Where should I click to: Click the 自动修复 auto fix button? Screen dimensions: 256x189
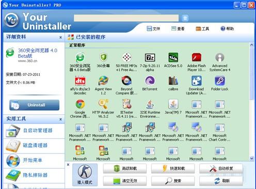[x=221, y=168]
